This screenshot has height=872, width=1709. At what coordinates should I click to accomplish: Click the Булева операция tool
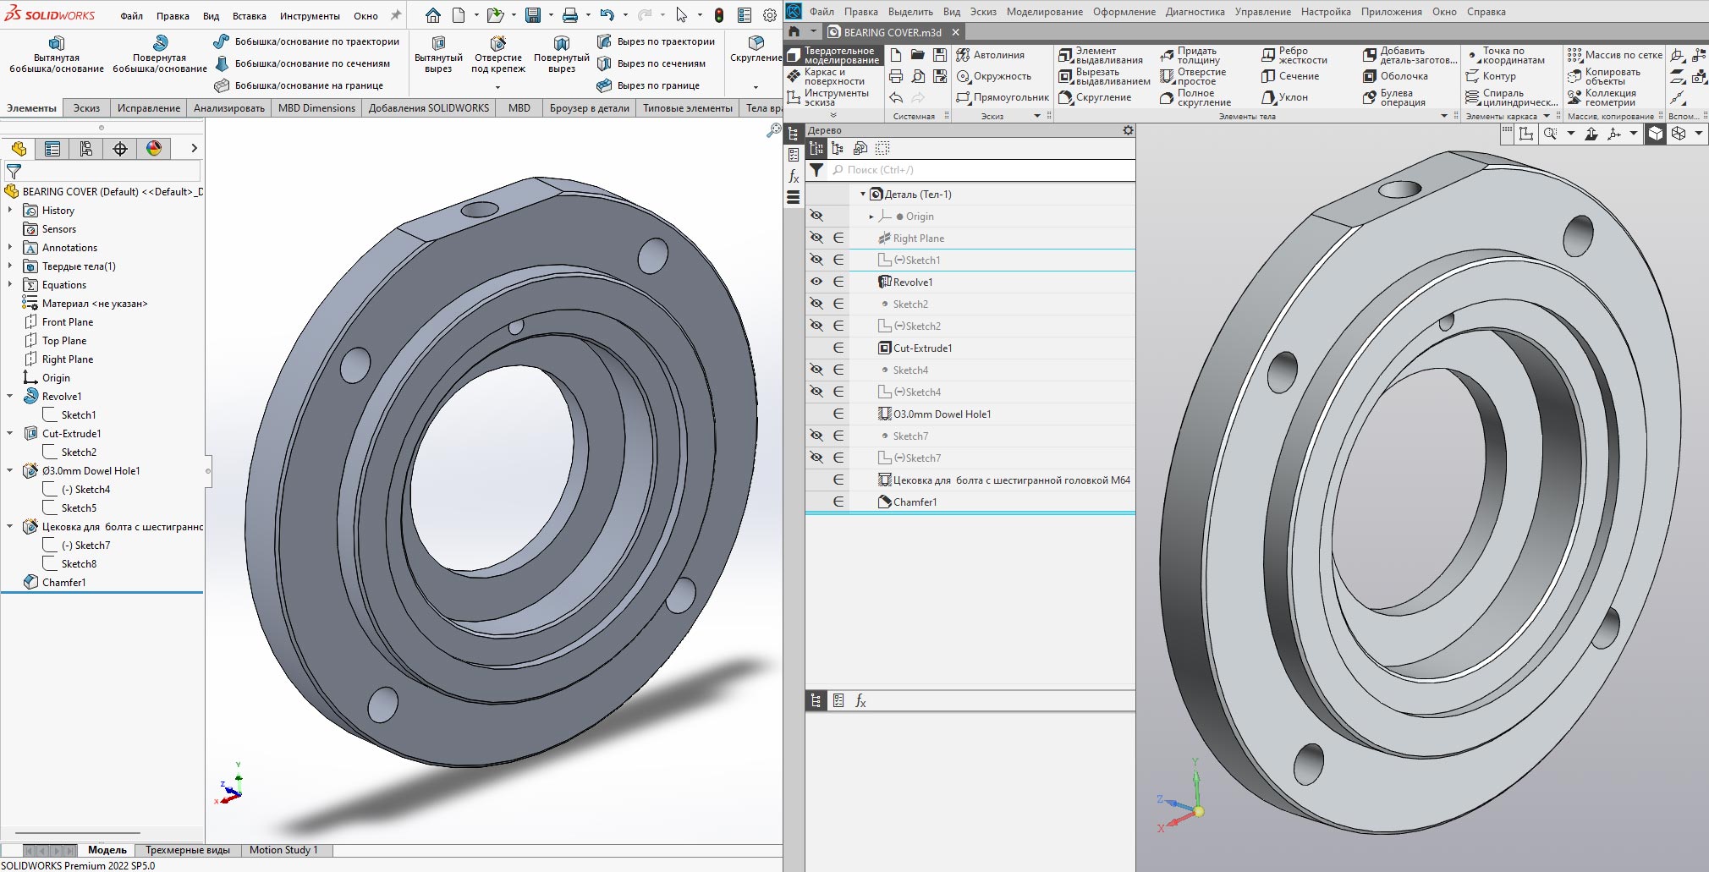click(1394, 97)
